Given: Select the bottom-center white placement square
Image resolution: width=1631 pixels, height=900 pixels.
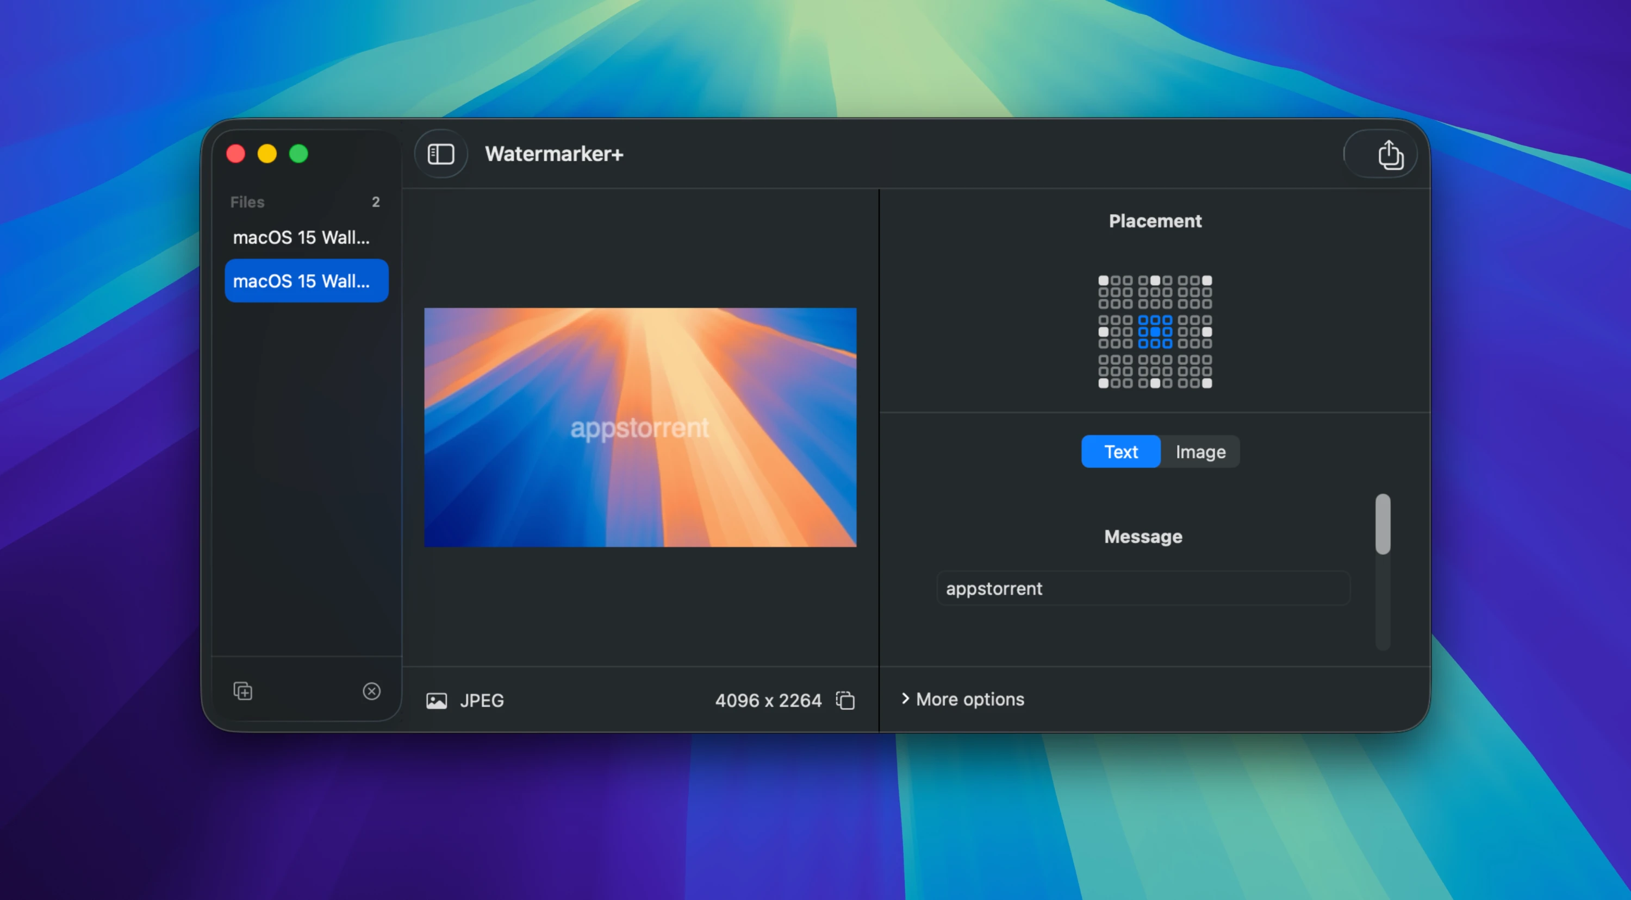Looking at the screenshot, I should click(x=1155, y=383).
